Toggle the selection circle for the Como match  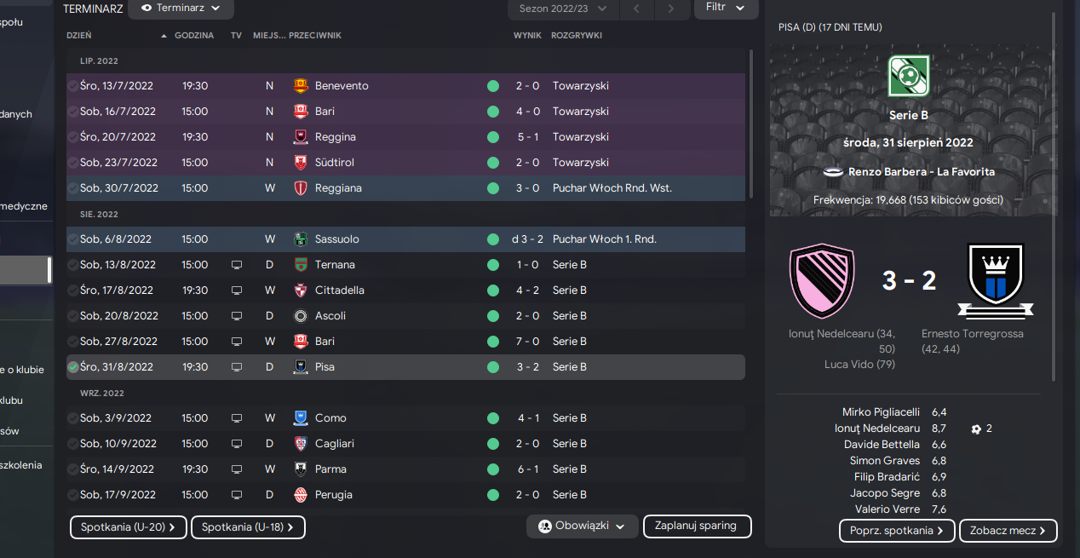click(x=73, y=418)
